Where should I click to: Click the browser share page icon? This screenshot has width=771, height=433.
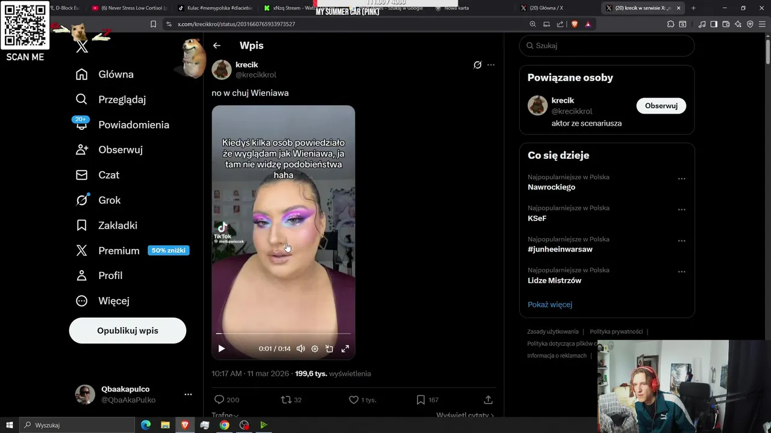click(x=560, y=24)
